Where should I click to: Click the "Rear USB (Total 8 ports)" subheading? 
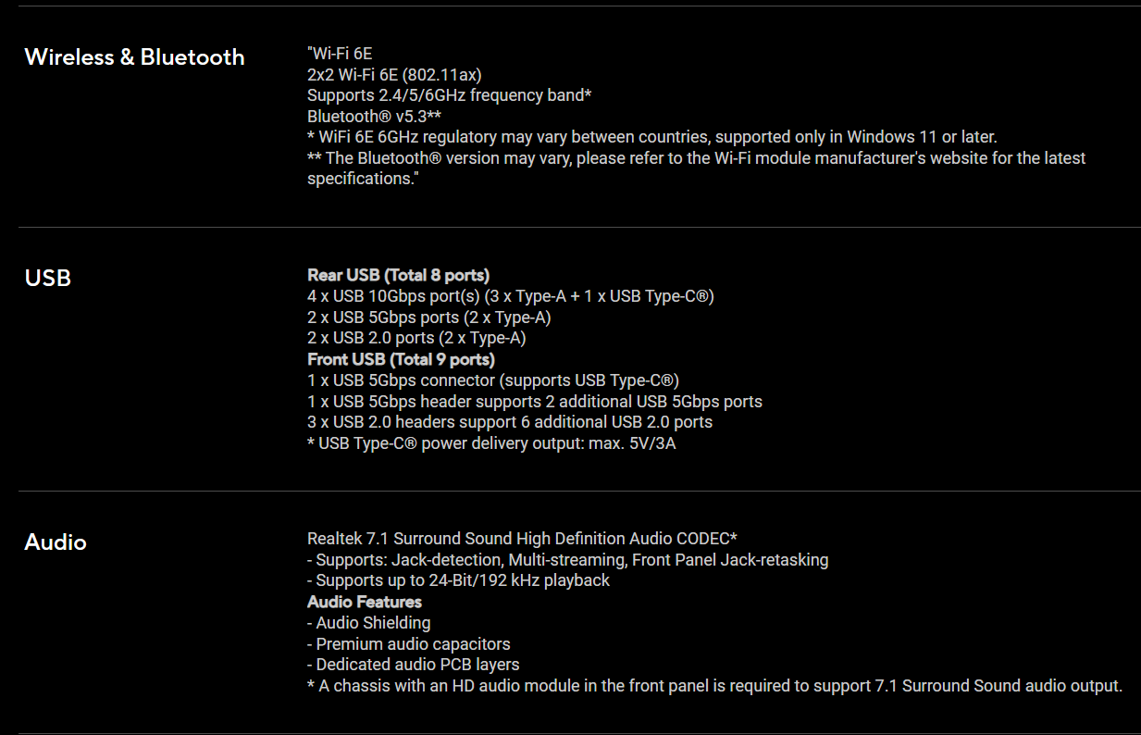pyautogui.click(x=398, y=275)
